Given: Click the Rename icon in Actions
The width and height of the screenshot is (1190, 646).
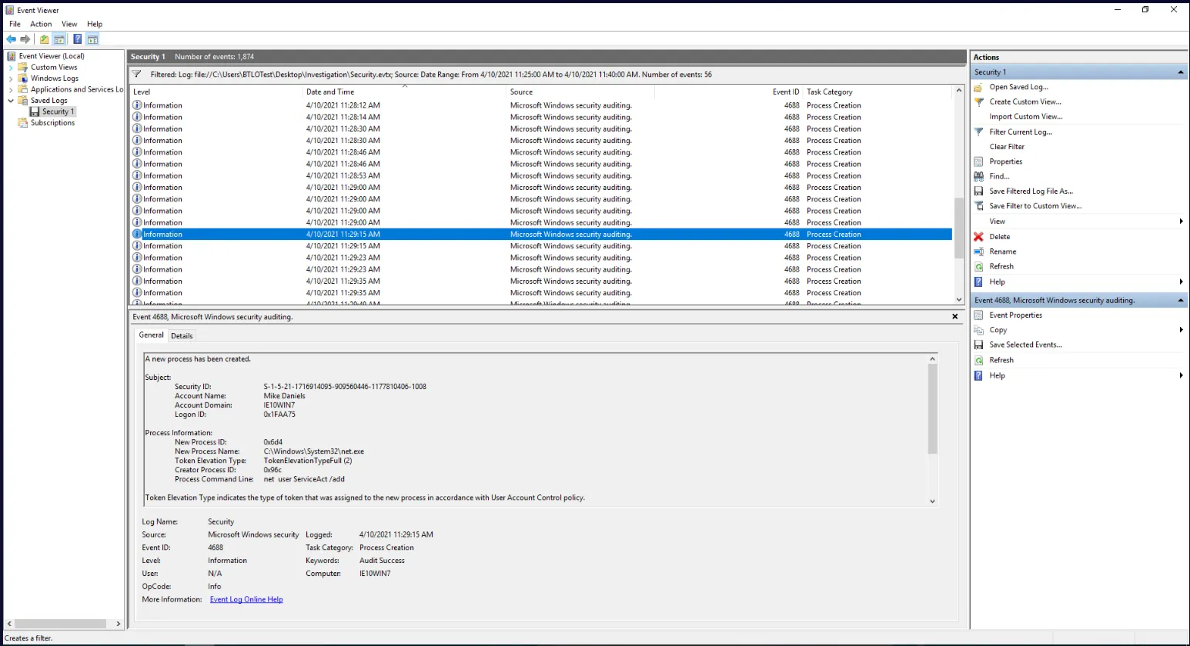Looking at the screenshot, I should [978, 251].
